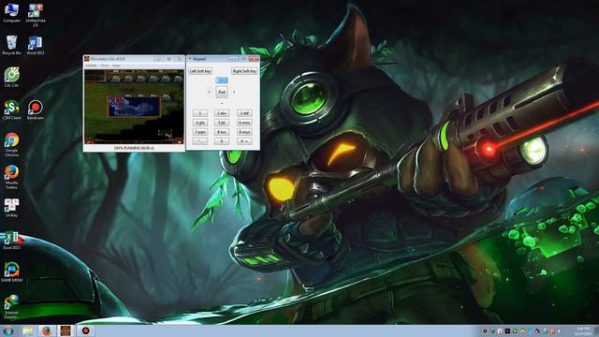Launch Google Chrome from the desktop
The image size is (599, 337).
click(x=11, y=144)
